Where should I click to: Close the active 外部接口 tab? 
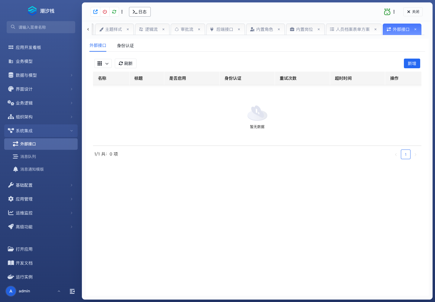[415, 29]
